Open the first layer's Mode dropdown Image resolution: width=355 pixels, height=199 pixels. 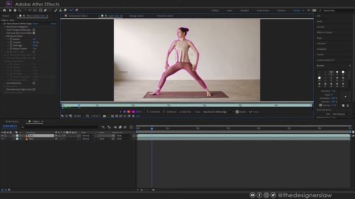click(88, 135)
